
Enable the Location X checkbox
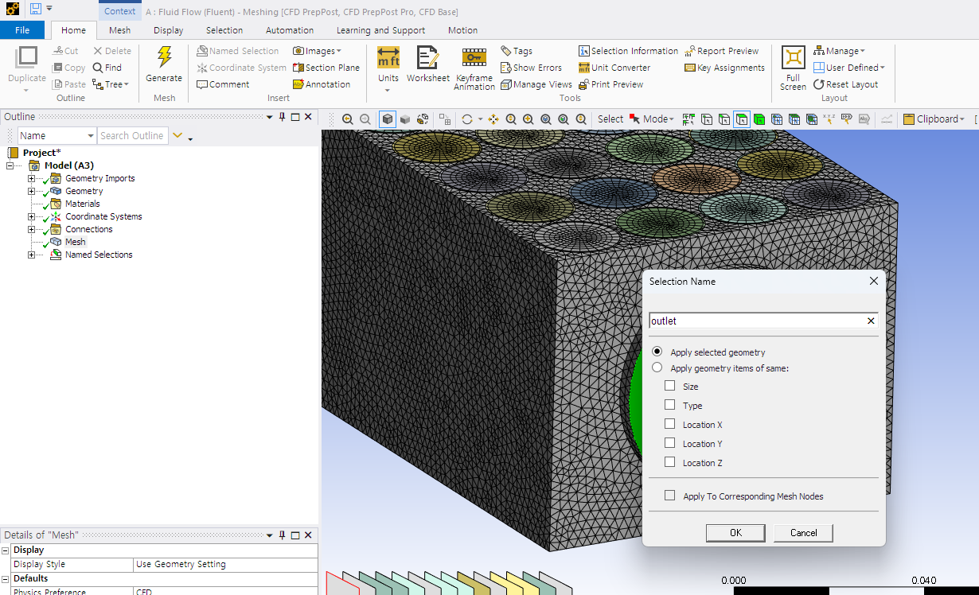pos(669,424)
